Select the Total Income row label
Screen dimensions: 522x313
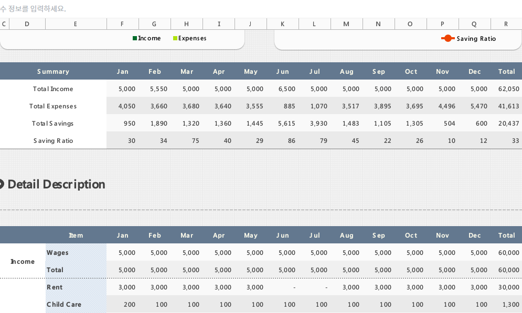(54, 88)
